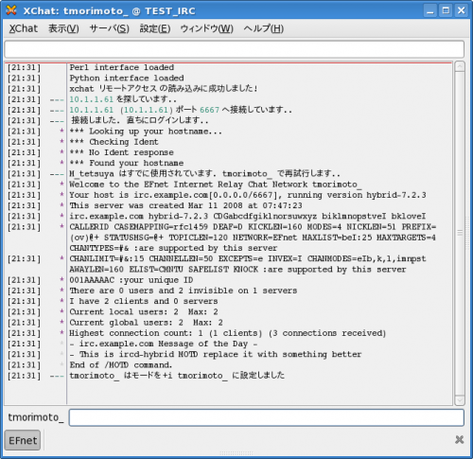Click 'Python interface loaded' line

point(127,79)
